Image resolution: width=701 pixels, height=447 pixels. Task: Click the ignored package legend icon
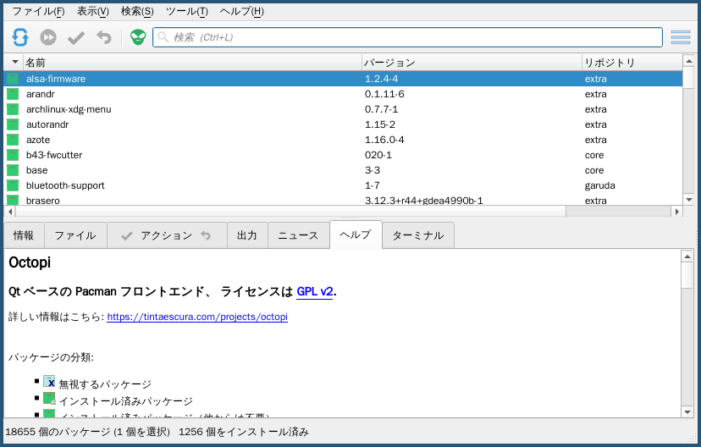[x=49, y=381]
